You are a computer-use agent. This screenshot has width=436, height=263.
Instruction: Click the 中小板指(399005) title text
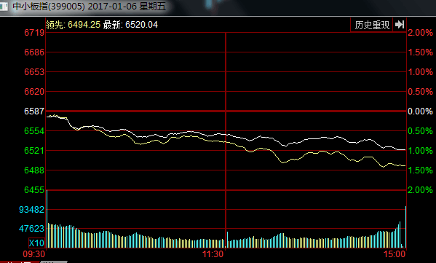(x=49, y=6)
